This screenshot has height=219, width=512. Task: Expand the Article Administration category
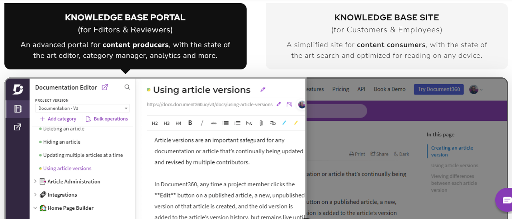coord(35,182)
